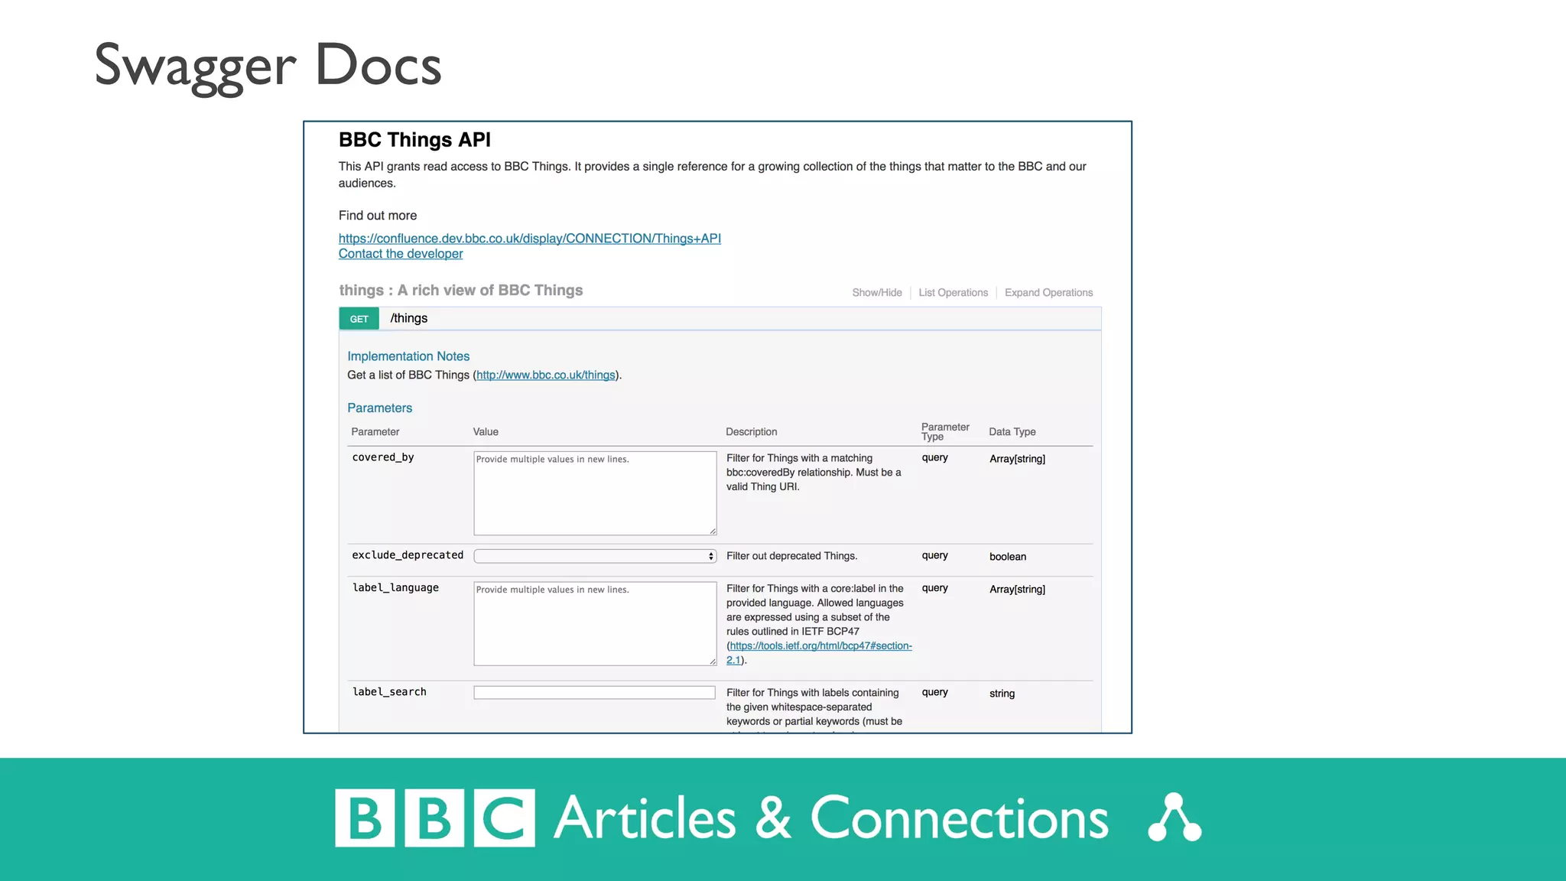This screenshot has height=881, width=1566.
Task: Click the Array[string] type for label_language
Action: (x=1017, y=590)
